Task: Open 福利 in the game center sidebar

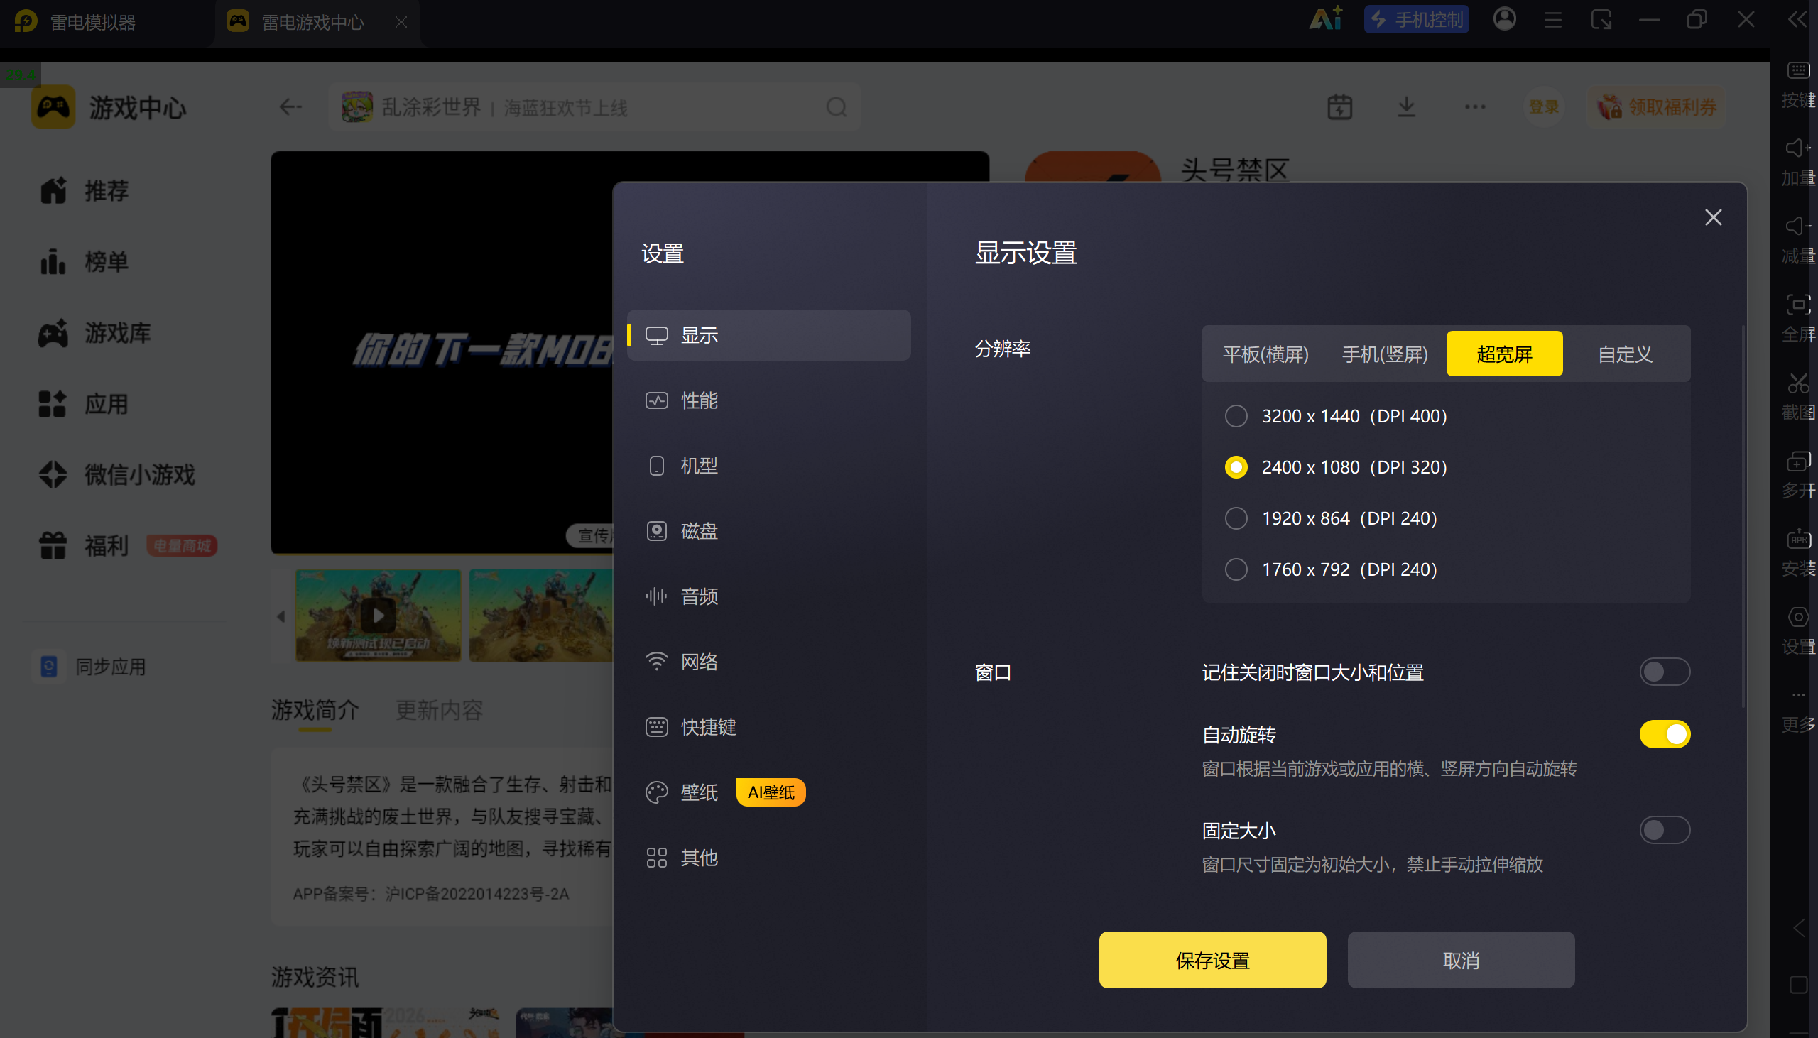Action: coord(84,546)
